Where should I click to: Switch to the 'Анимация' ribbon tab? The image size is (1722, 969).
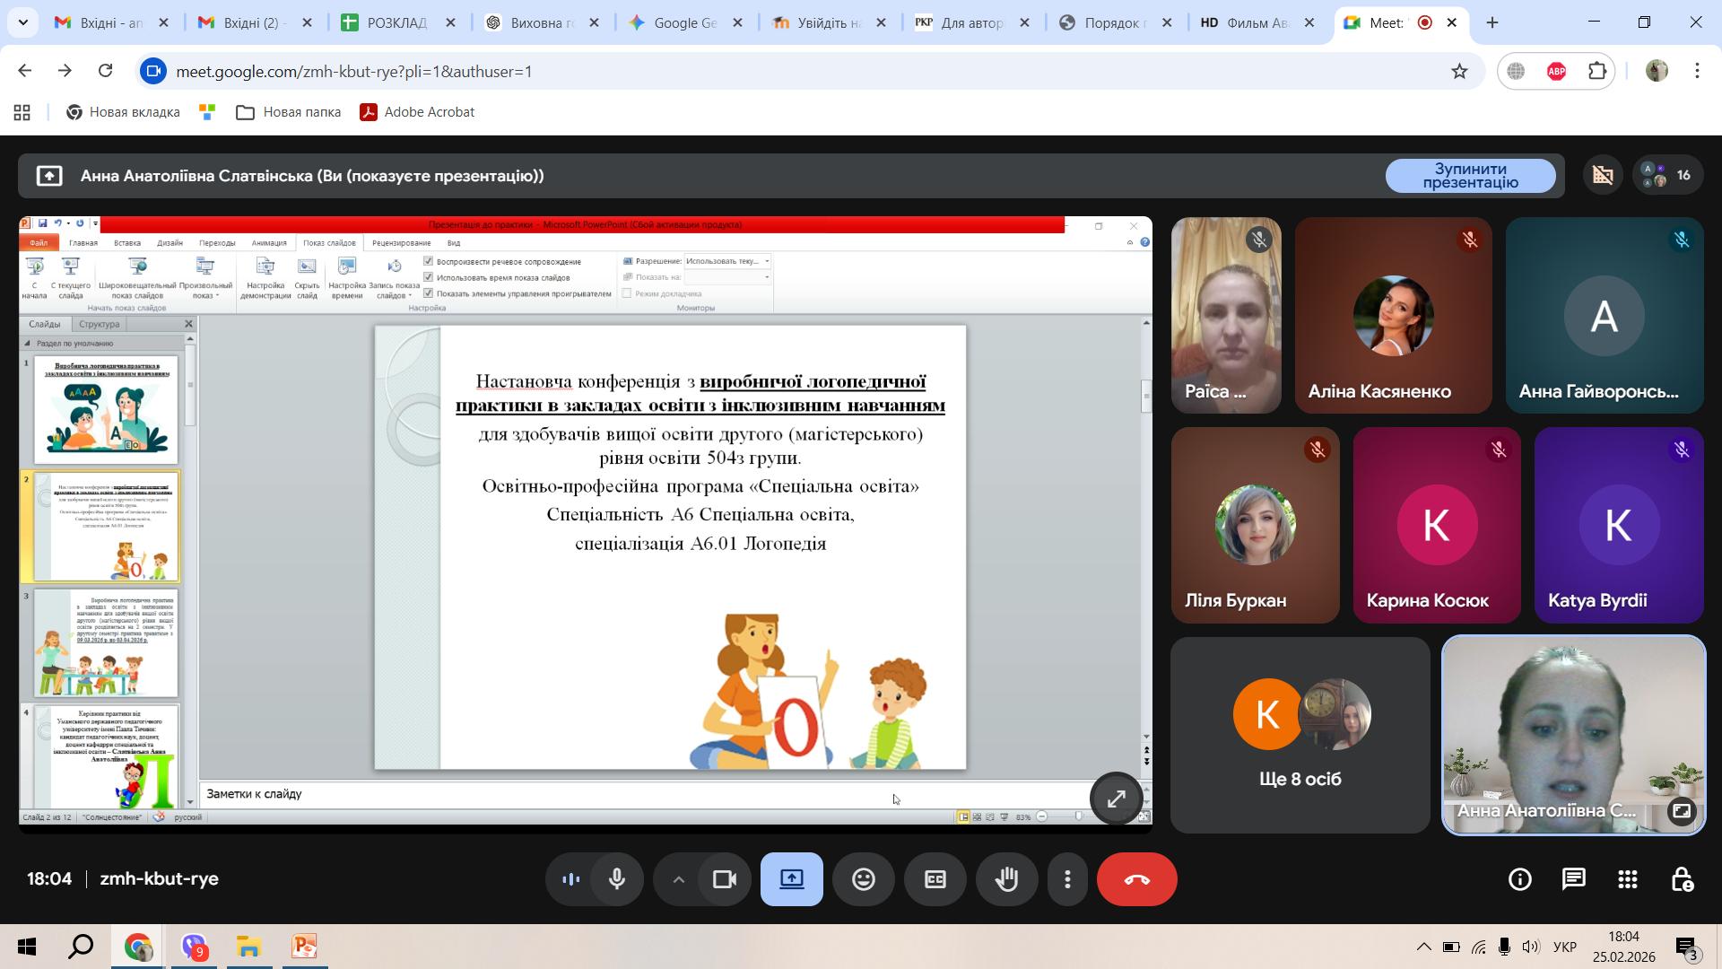point(269,243)
